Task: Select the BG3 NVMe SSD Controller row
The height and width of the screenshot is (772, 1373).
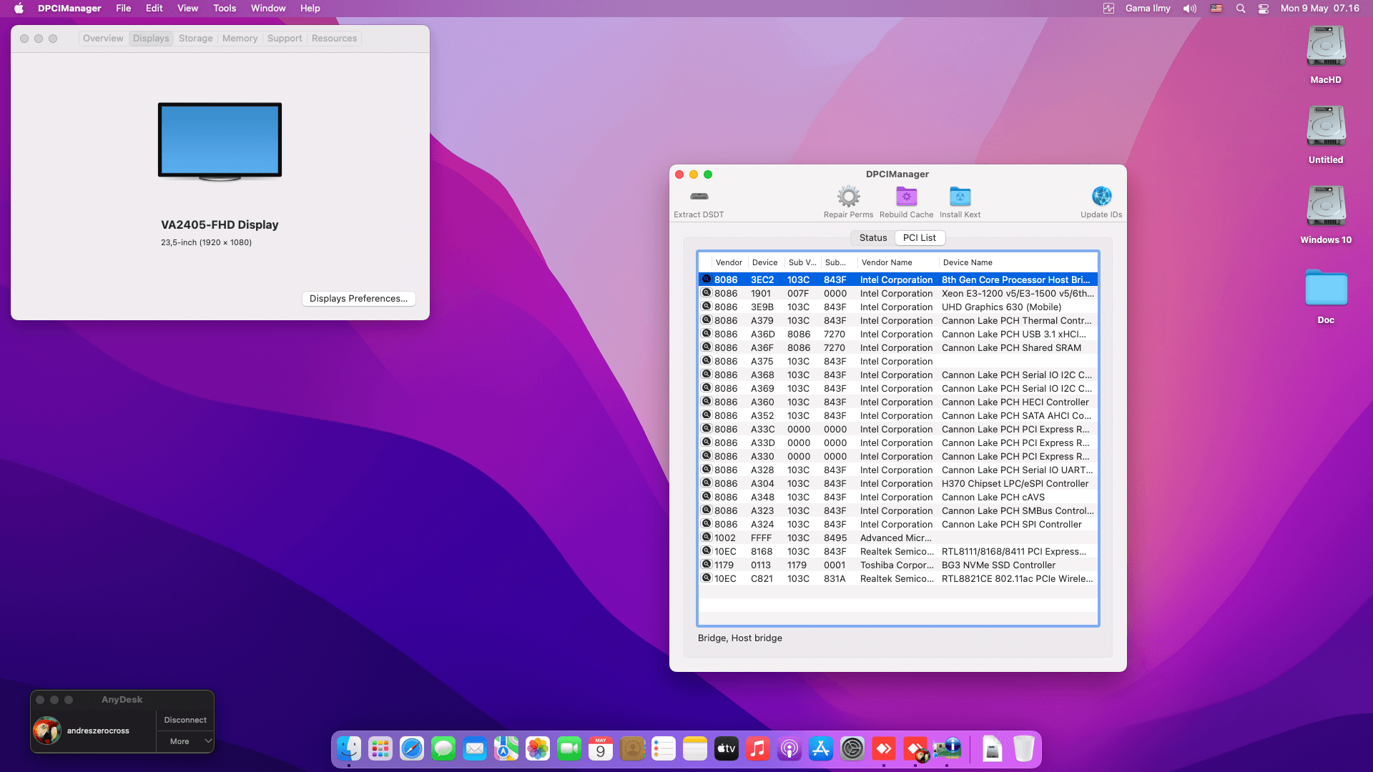Action: click(898, 565)
